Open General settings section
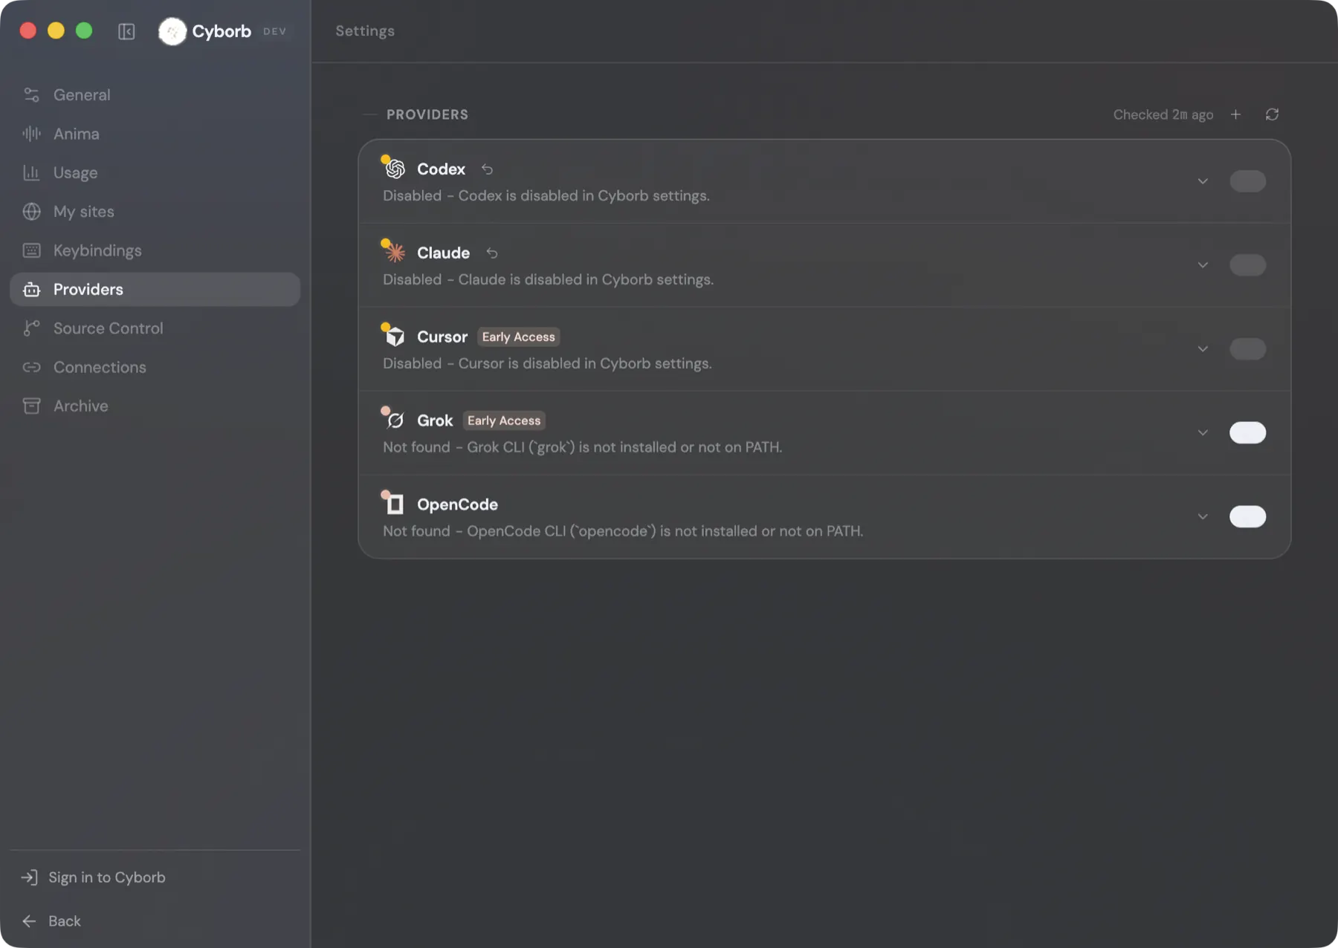The image size is (1338, 948). pos(155,95)
